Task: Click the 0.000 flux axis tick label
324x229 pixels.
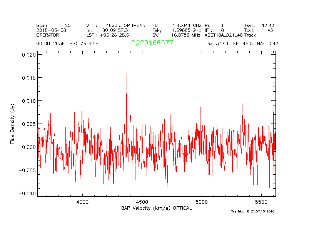Action: [28, 147]
